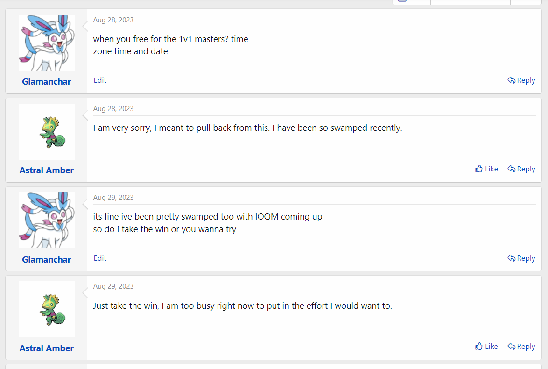Click the Aug 29 date on Glamanchar's post

coord(113,198)
